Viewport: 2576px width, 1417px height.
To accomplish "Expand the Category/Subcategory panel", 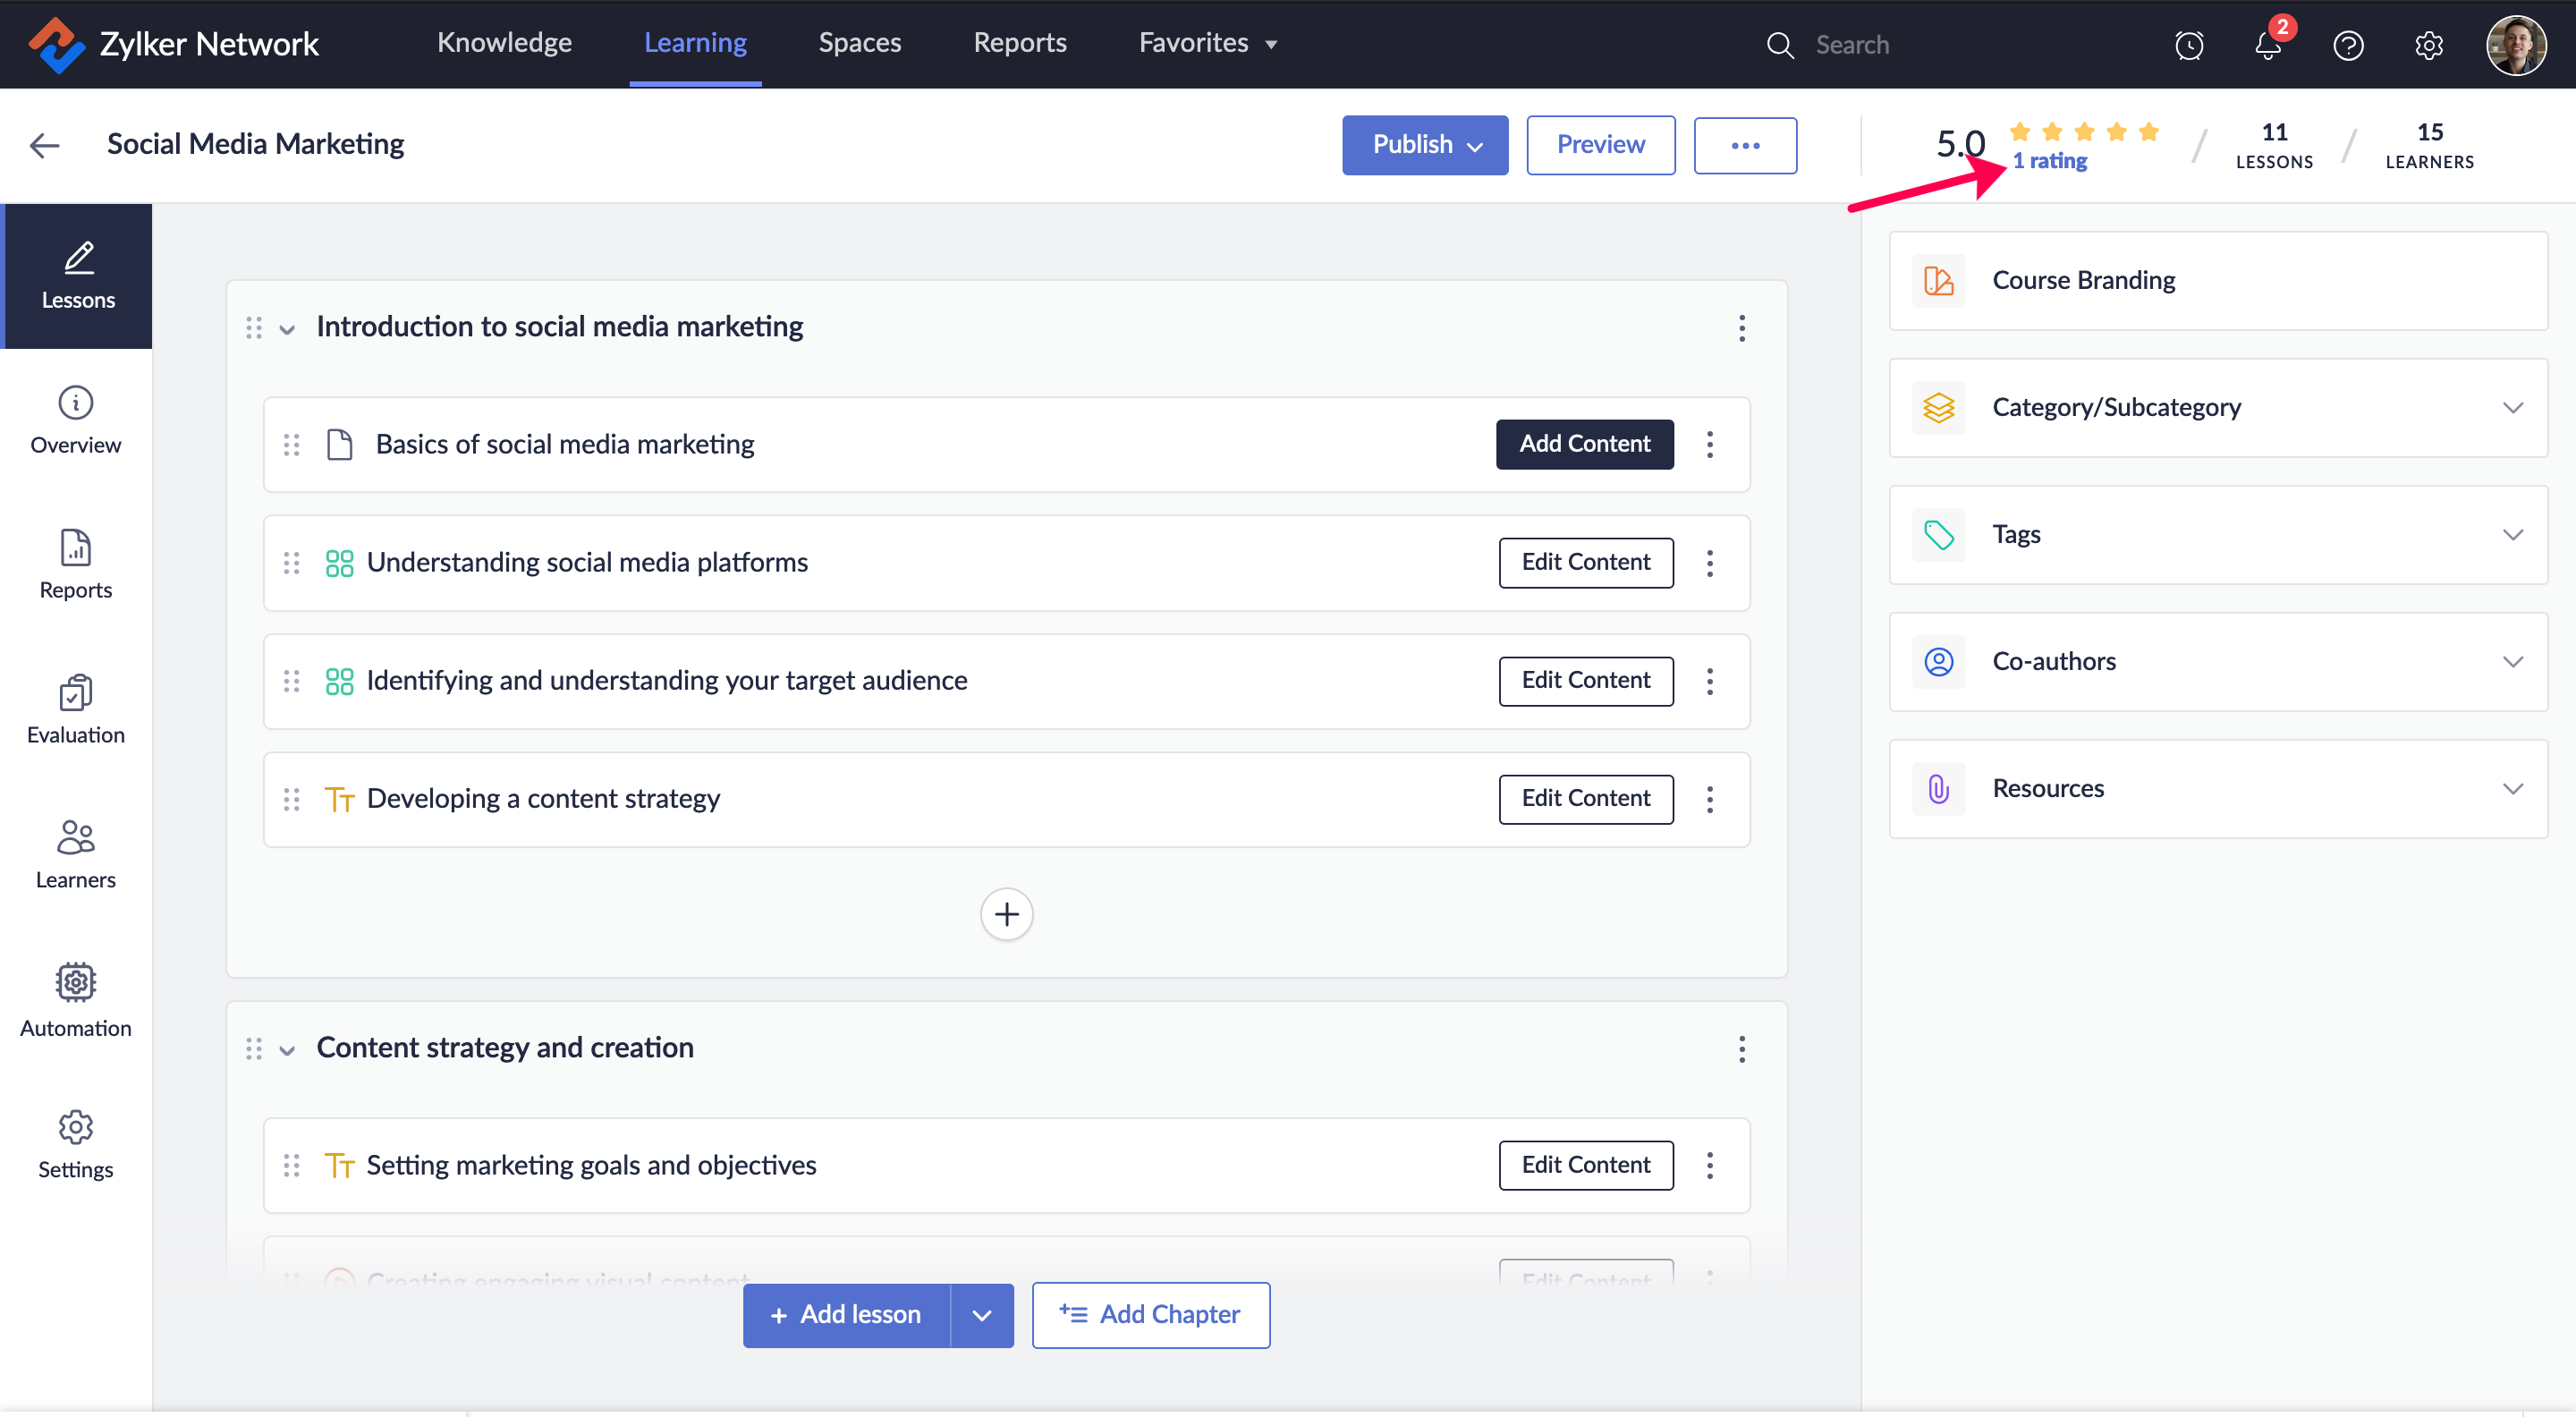I will tap(2512, 408).
